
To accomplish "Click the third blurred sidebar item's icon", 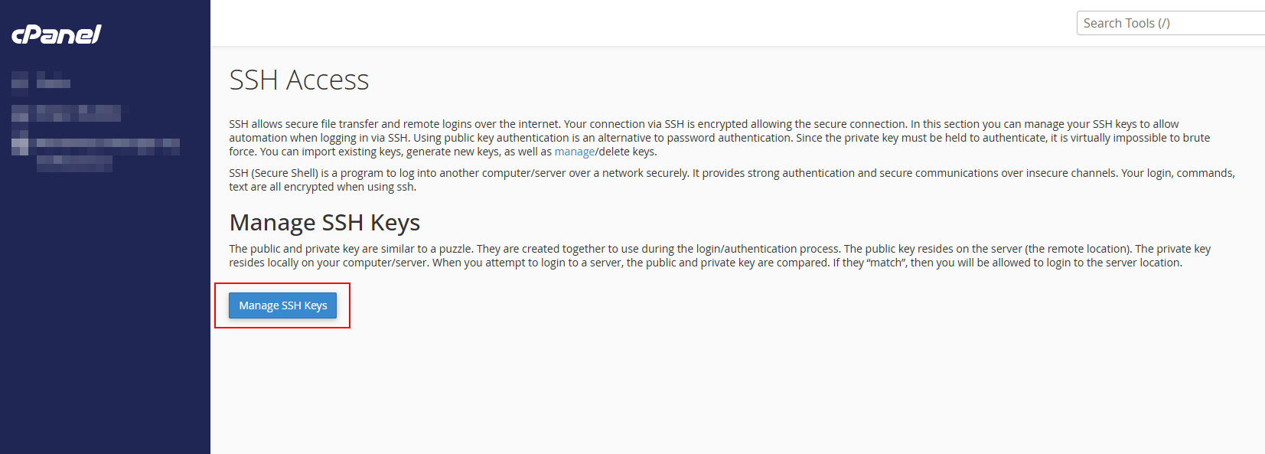I will point(20,142).
